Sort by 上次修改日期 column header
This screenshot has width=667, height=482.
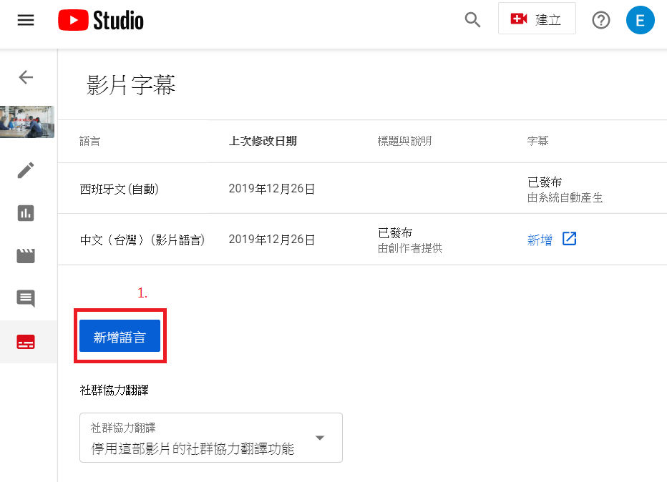[263, 141]
